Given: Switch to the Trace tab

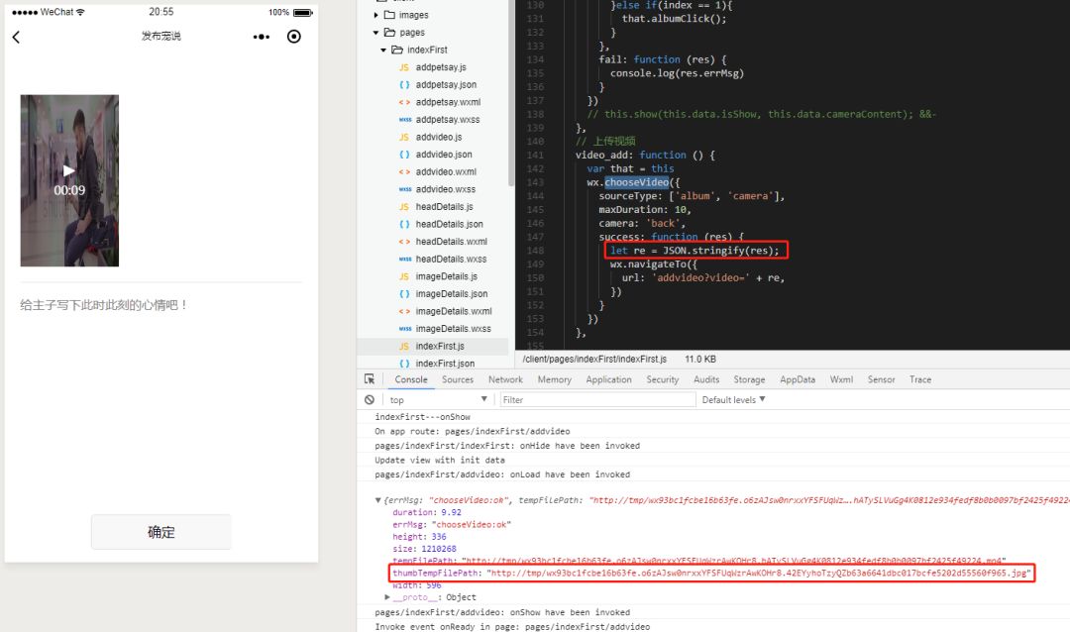Looking at the screenshot, I should [919, 379].
